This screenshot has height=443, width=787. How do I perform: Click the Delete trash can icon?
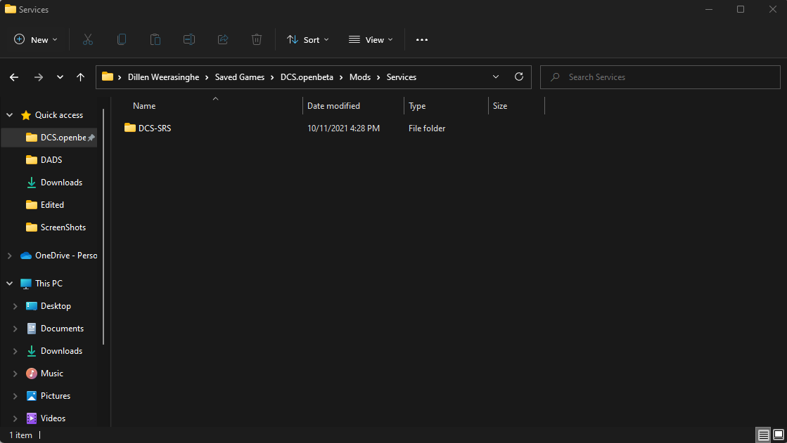[x=257, y=39]
